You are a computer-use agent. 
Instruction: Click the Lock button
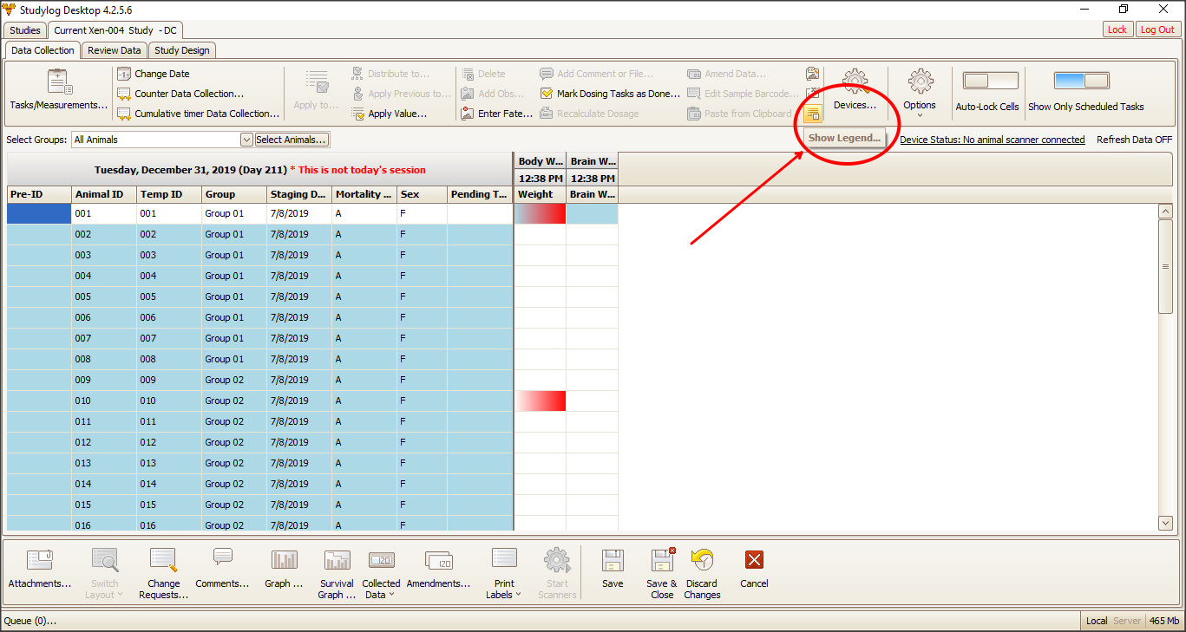tap(1117, 29)
